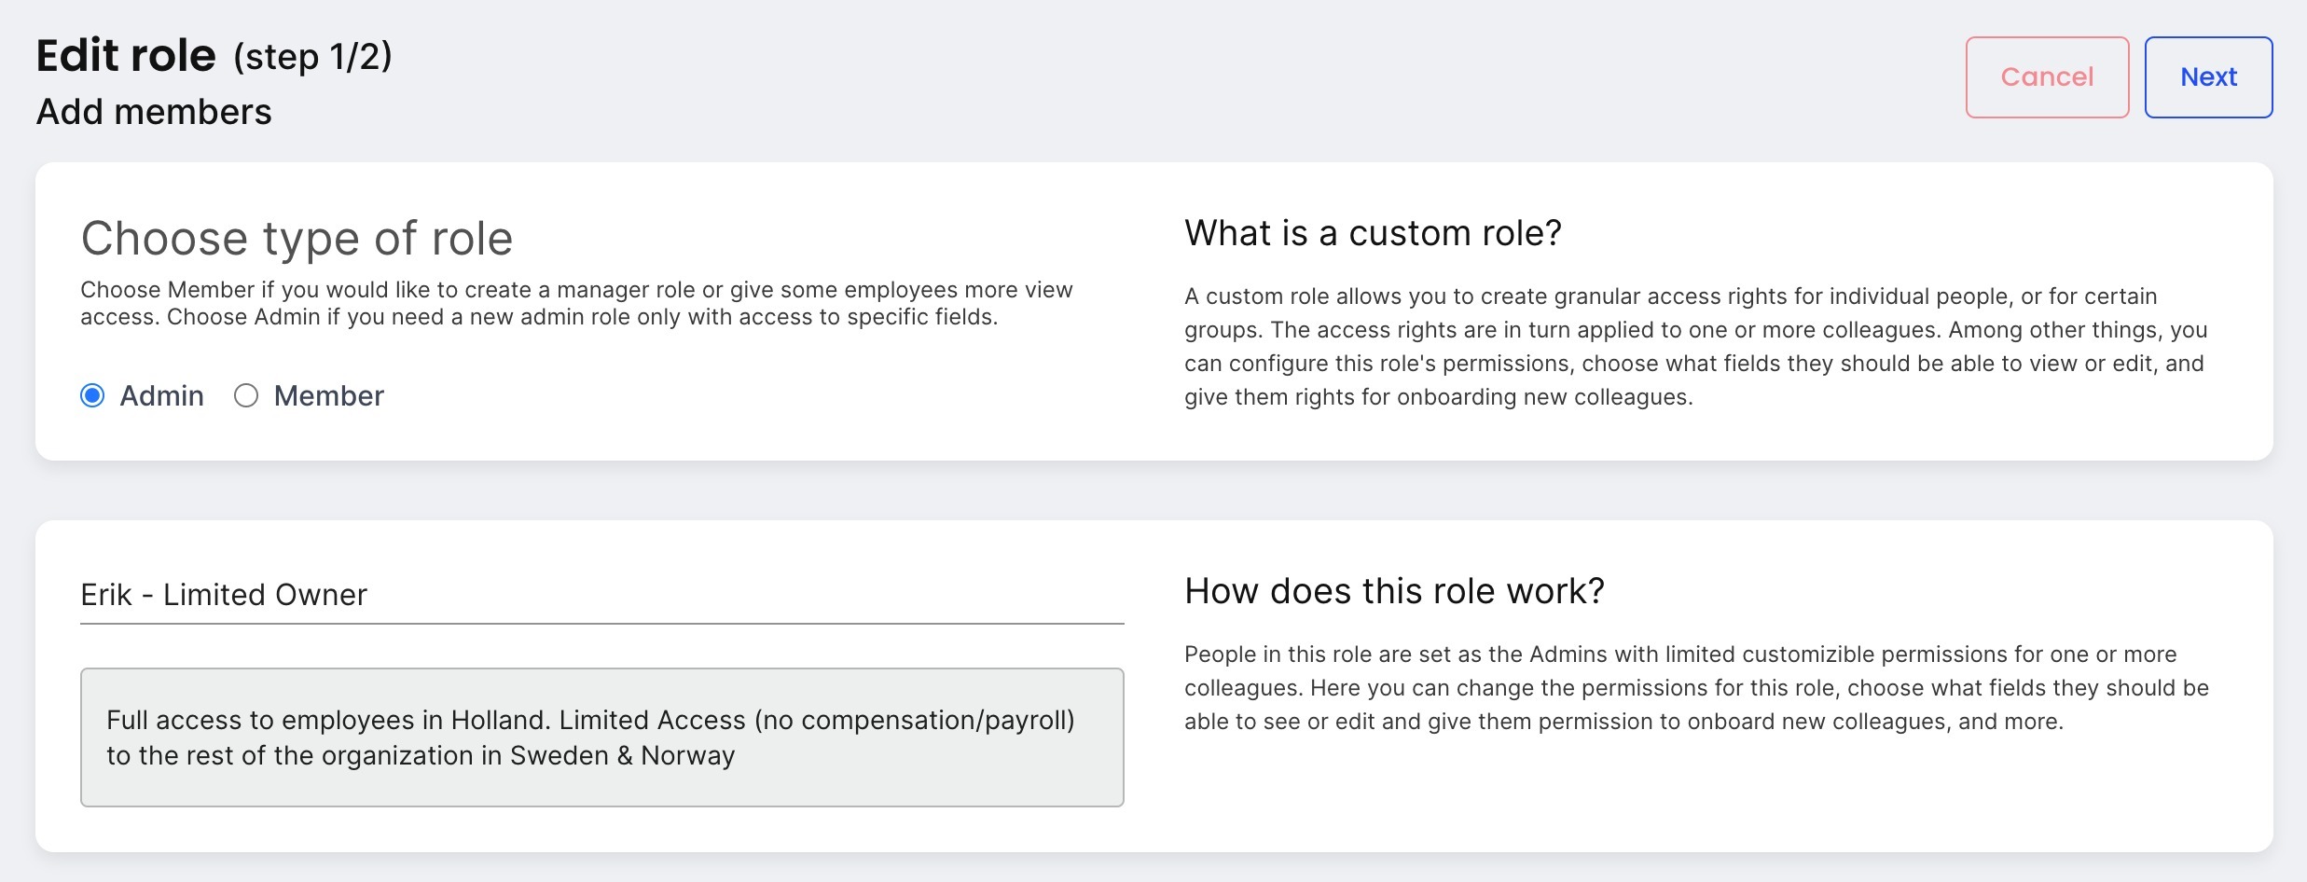Select the Admin radio button
The width and height of the screenshot is (2307, 882).
tap(92, 396)
